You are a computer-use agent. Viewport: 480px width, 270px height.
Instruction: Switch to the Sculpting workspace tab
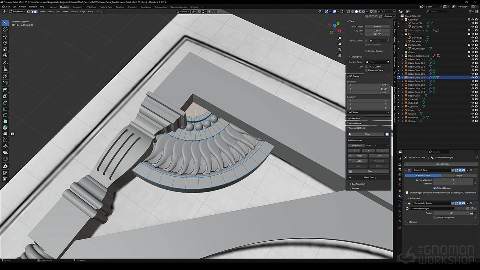coord(77,7)
